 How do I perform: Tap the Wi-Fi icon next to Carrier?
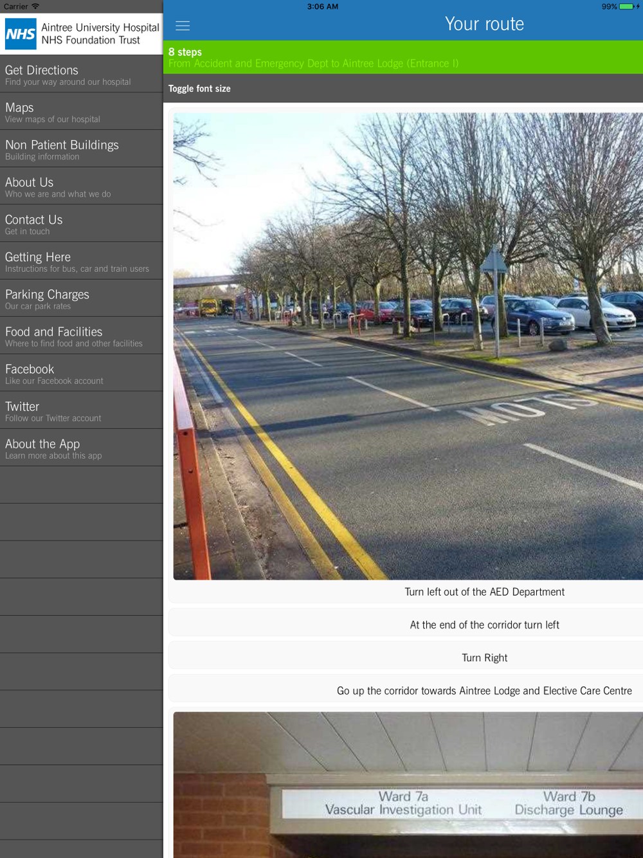(x=35, y=6)
